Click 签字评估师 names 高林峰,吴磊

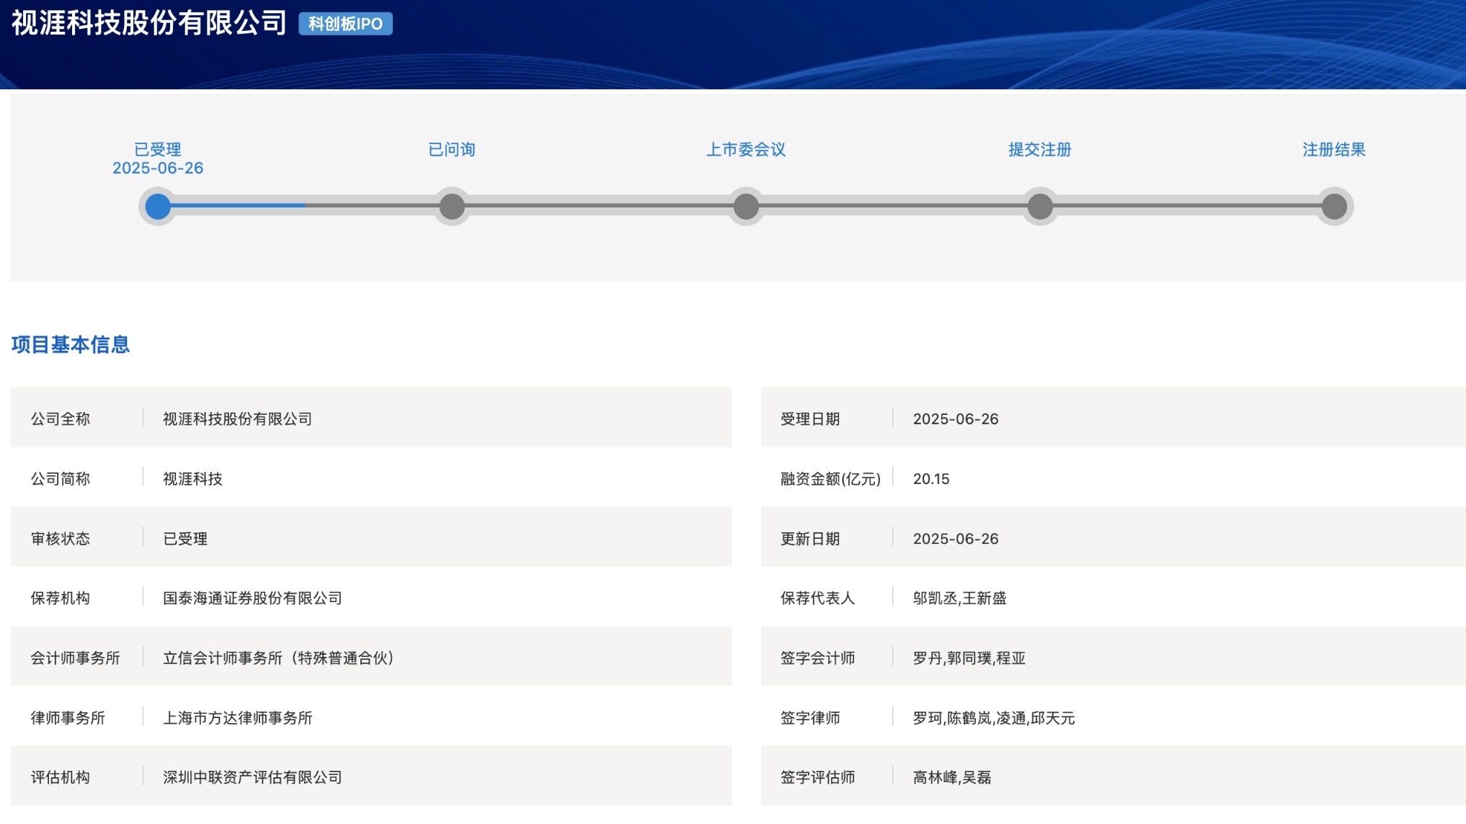click(951, 777)
